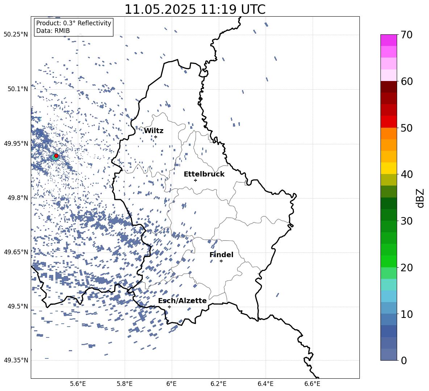Viewport: 429px width, 391px height.
Task: Click the Product: 0.3° Reflectivity text
Action: point(74,23)
